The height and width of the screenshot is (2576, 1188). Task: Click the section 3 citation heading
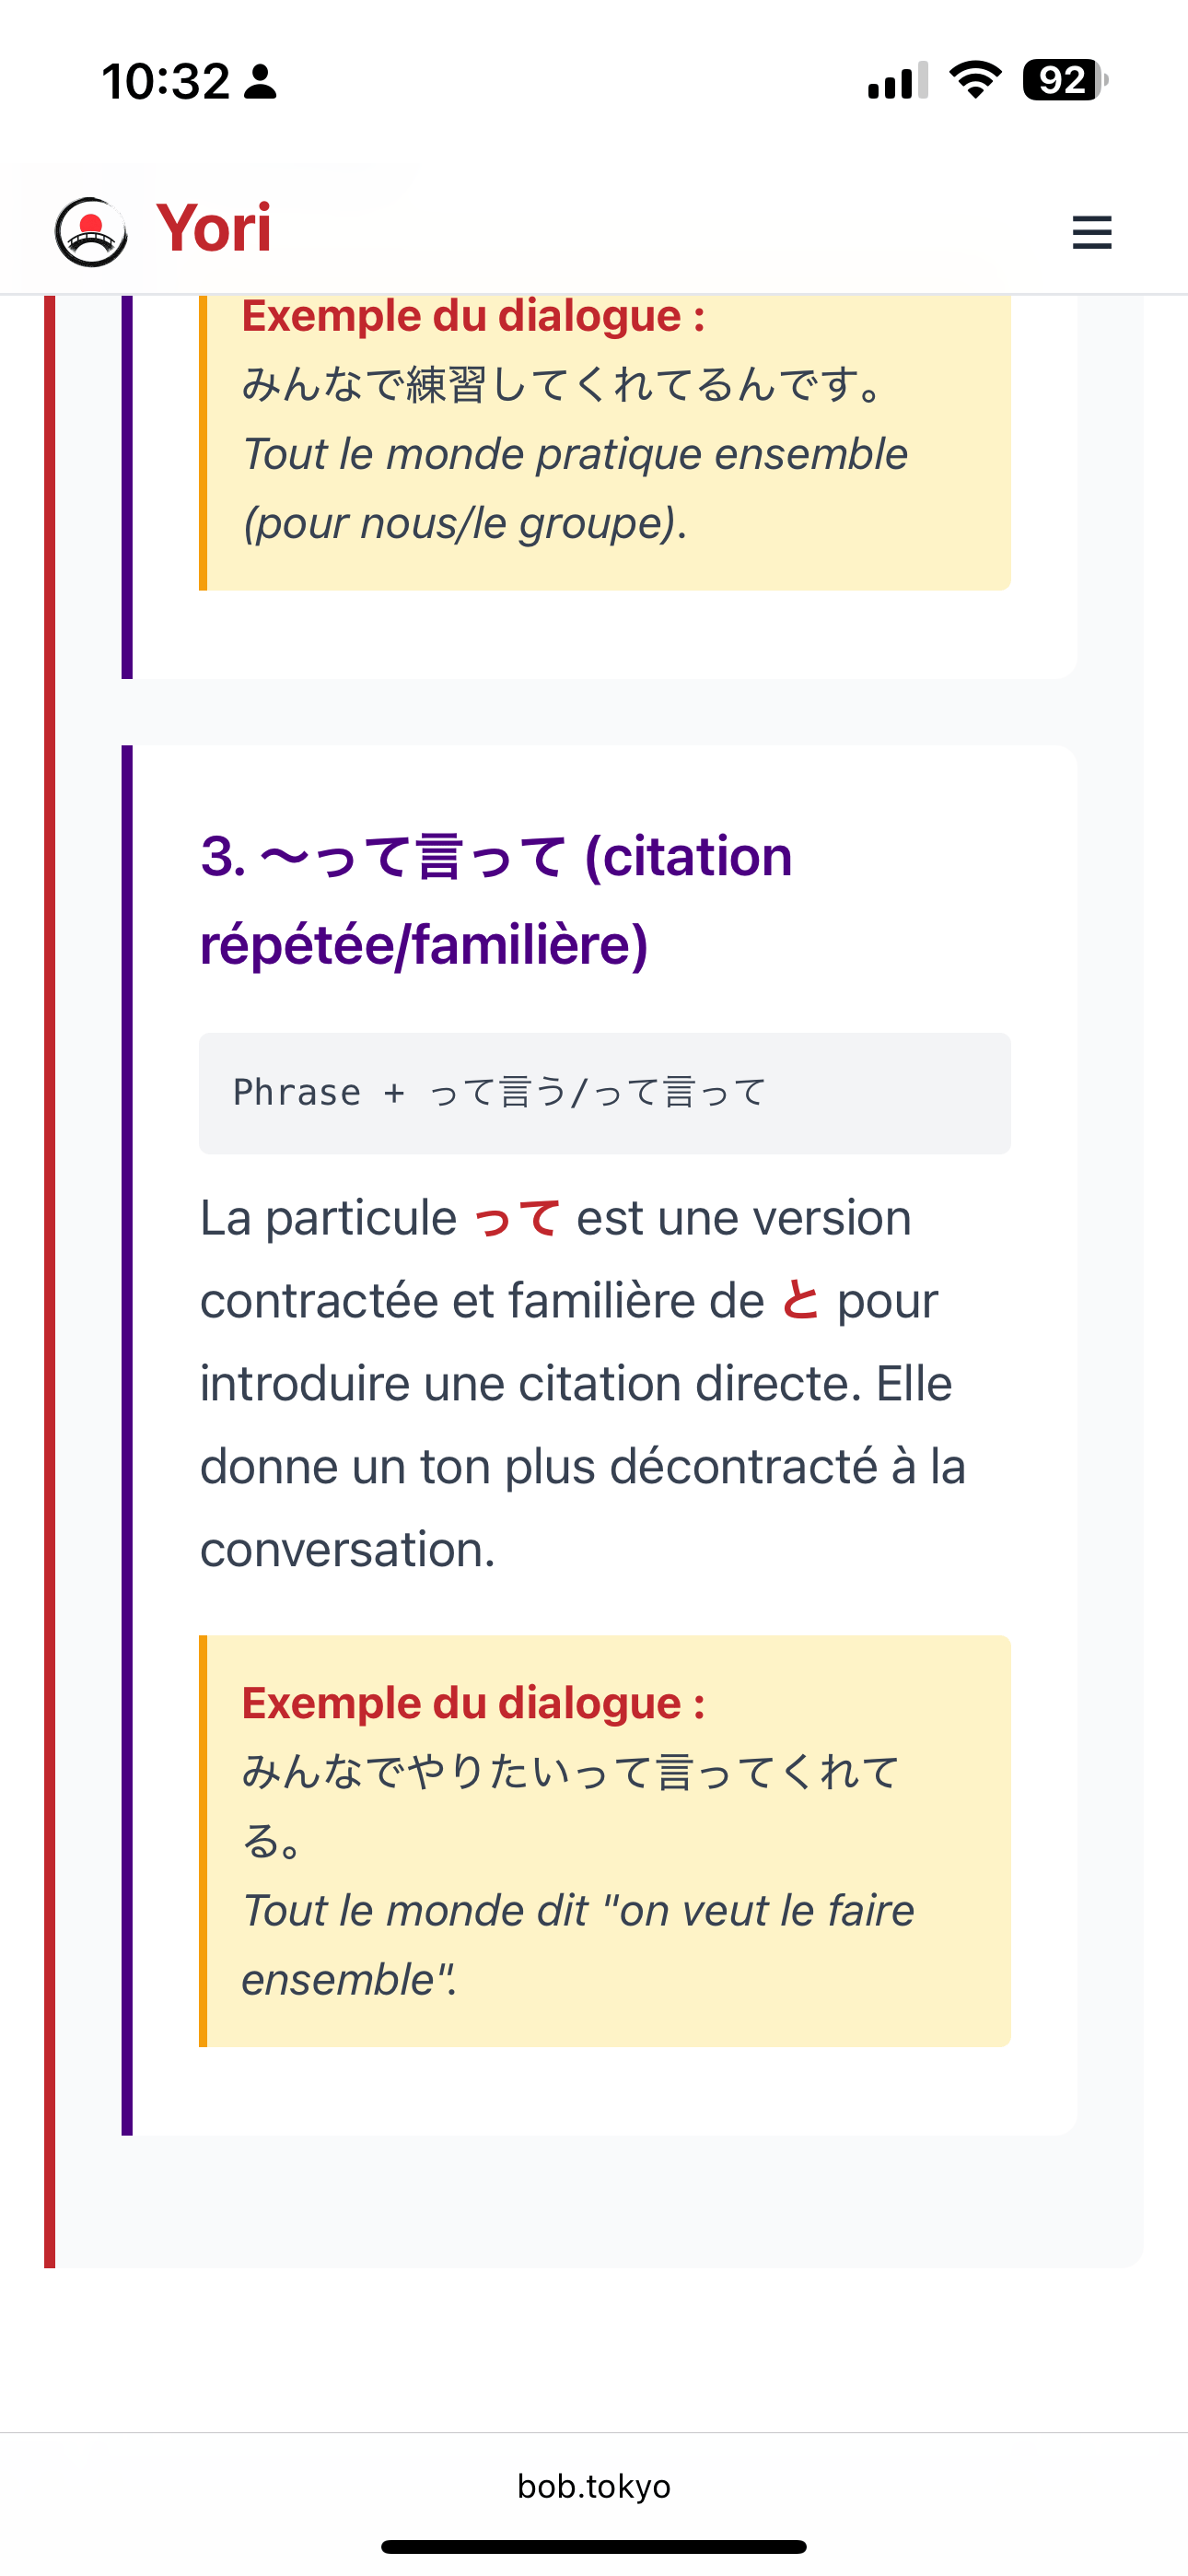click(496, 900)
